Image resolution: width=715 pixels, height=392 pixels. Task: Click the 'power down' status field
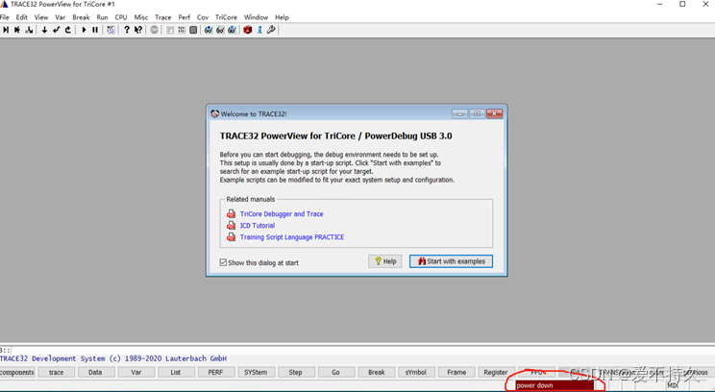coord(555,385)
